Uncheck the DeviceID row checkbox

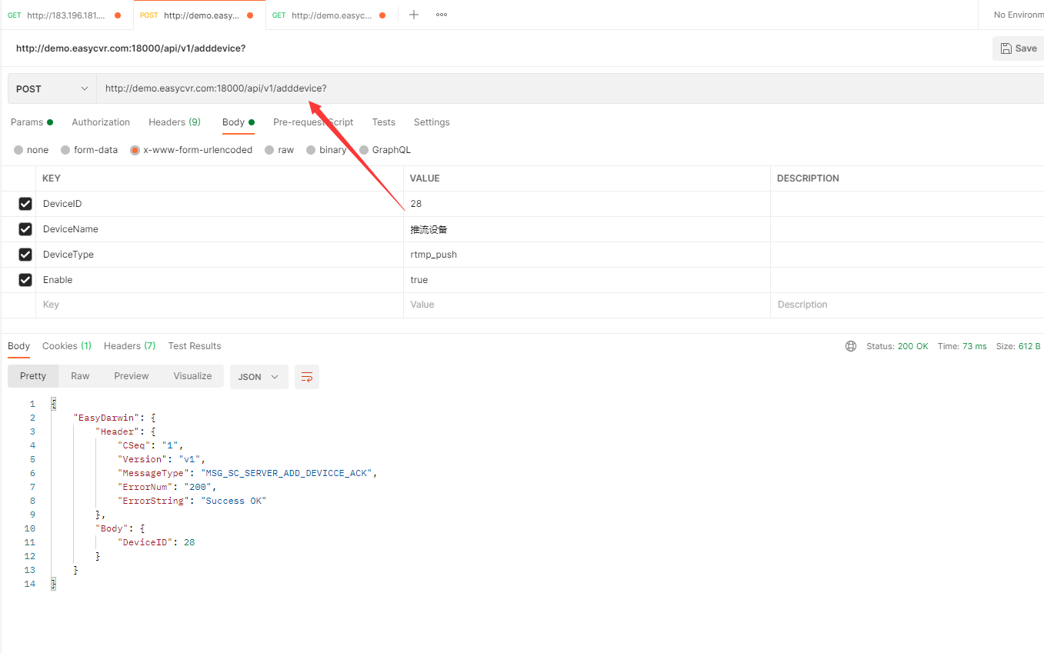tap(25, 204)
